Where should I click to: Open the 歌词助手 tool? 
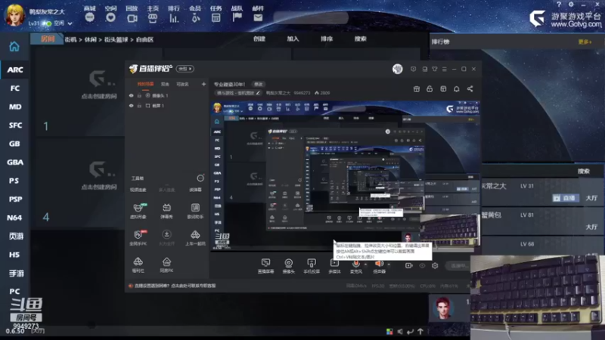195,211
